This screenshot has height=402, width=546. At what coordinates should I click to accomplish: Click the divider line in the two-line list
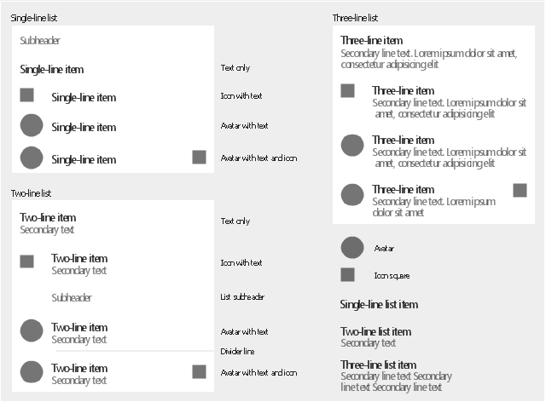tap(133, 350)
